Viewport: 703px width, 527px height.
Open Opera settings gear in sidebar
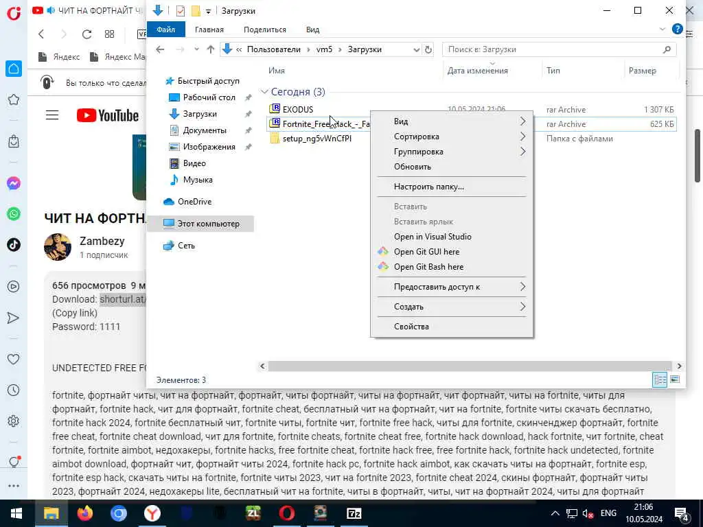[14, 421]
